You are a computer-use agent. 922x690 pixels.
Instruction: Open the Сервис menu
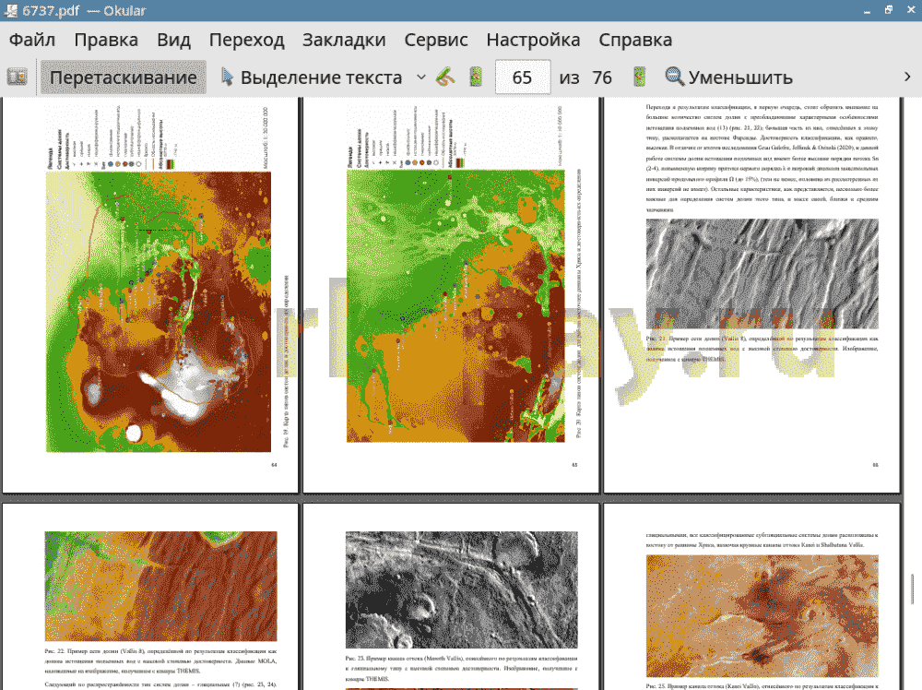click(x=436, y=40)
